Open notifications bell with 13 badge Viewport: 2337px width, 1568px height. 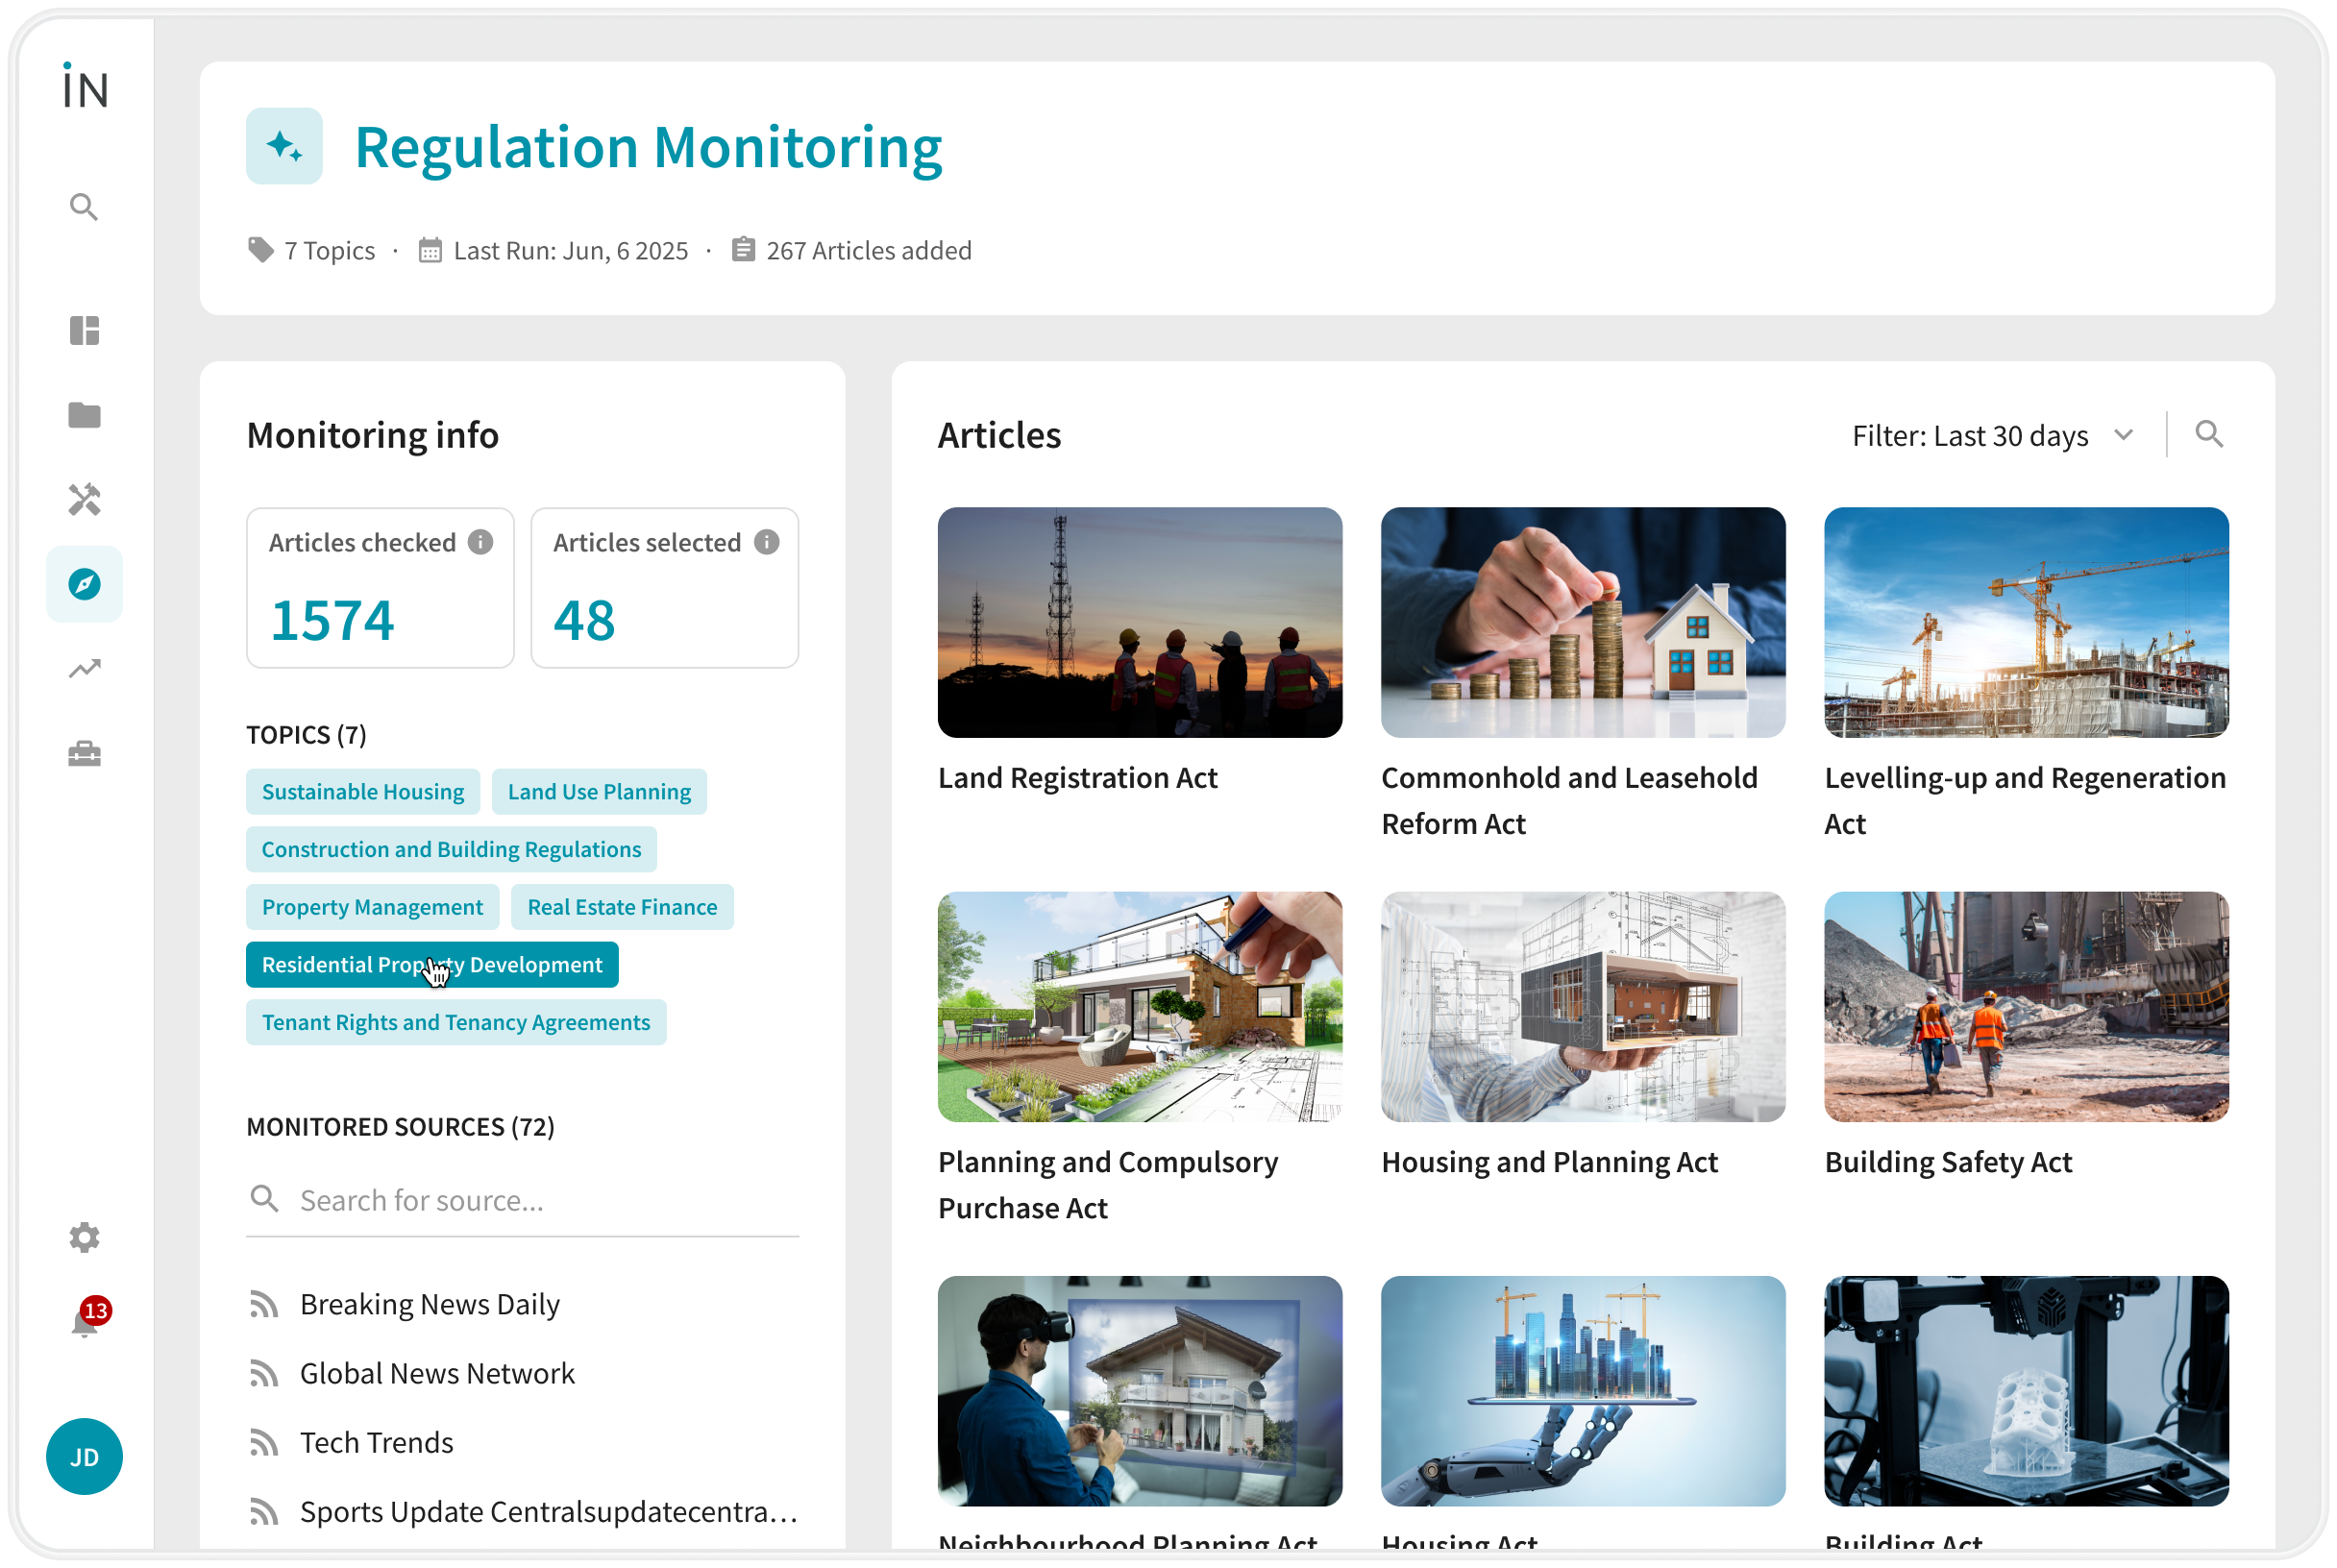coord(86,1322)
